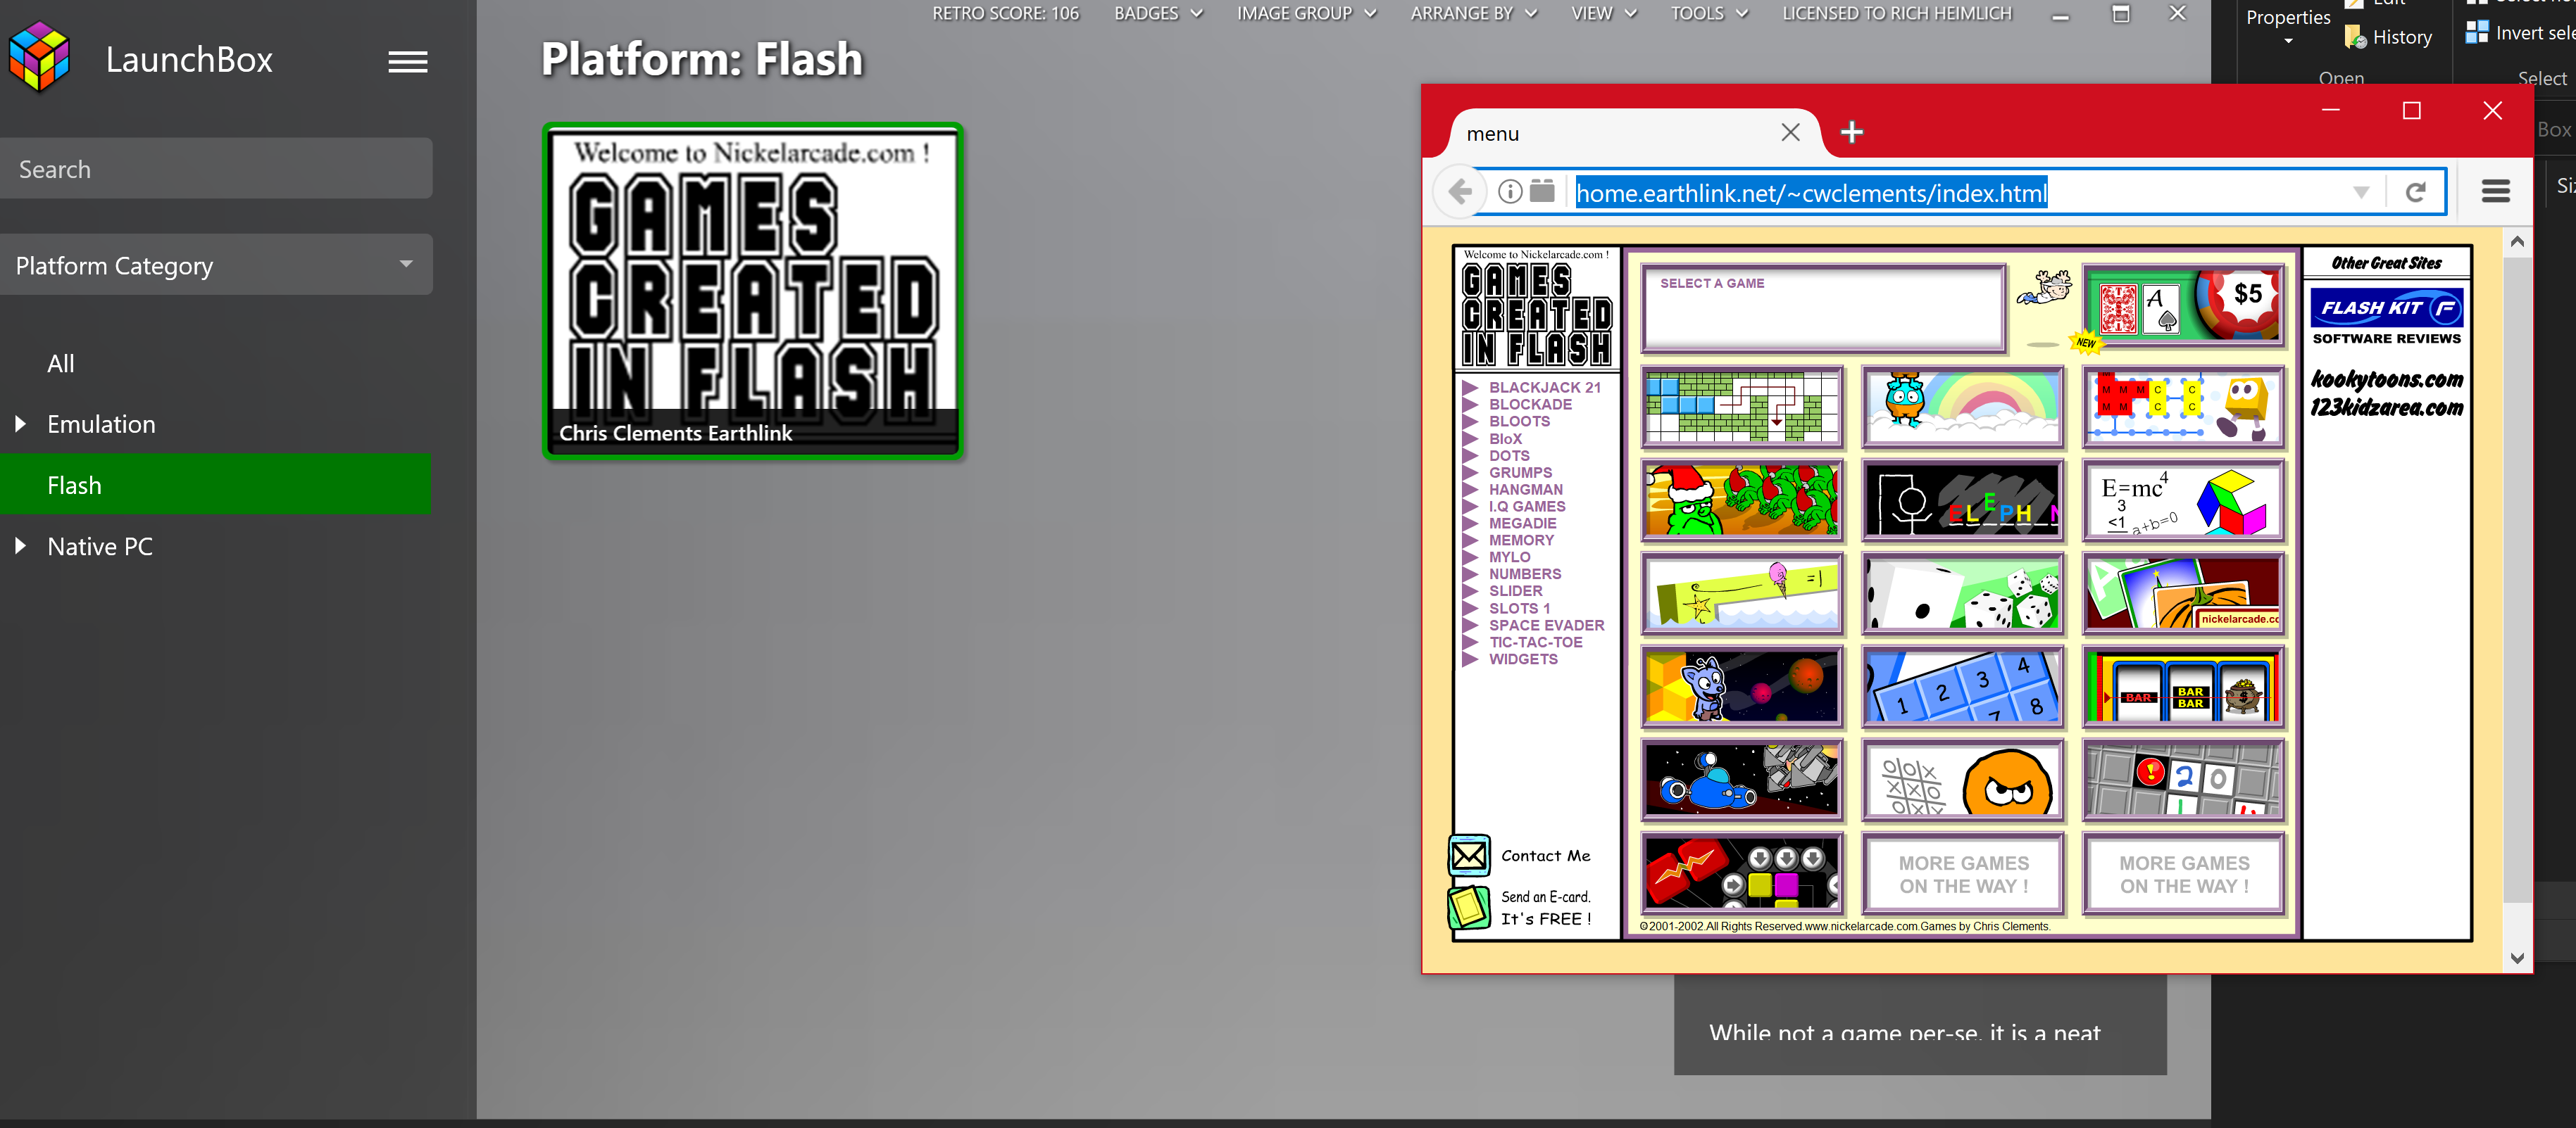Visit the kookytoons.com link
The image size is (2576, 1128).
pos(2386,379)
